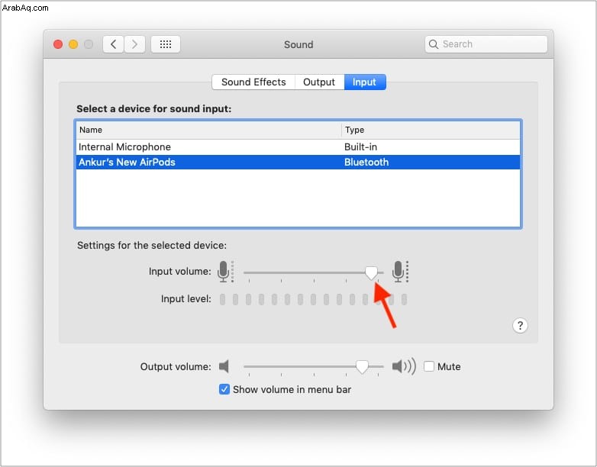Click the search magnifier icon
This screenshot has width=597, height=467.
[x=434, y=44]
